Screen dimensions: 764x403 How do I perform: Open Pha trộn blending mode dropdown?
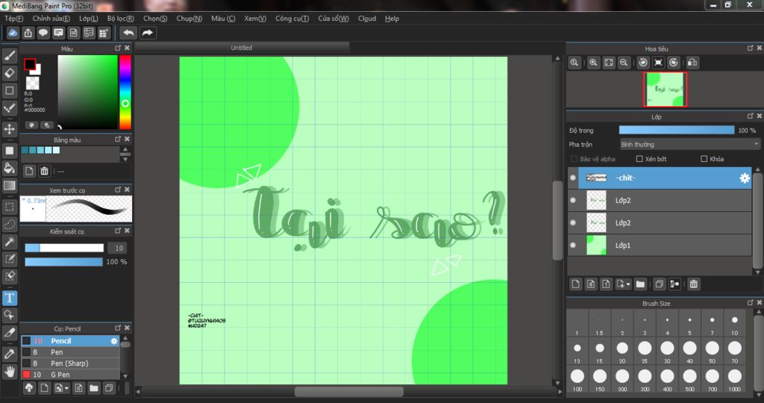689,144
